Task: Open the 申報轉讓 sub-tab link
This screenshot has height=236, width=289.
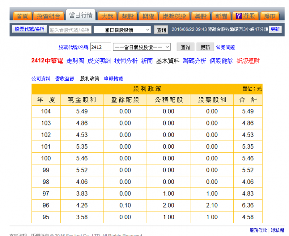Action: coord(114,79)
